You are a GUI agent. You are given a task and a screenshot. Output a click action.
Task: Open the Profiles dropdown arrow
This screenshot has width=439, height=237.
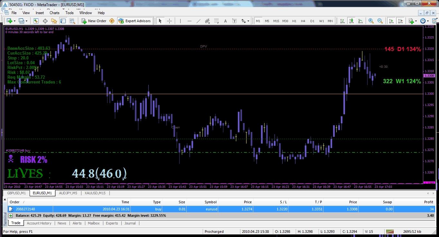click(x=26, y=21)
